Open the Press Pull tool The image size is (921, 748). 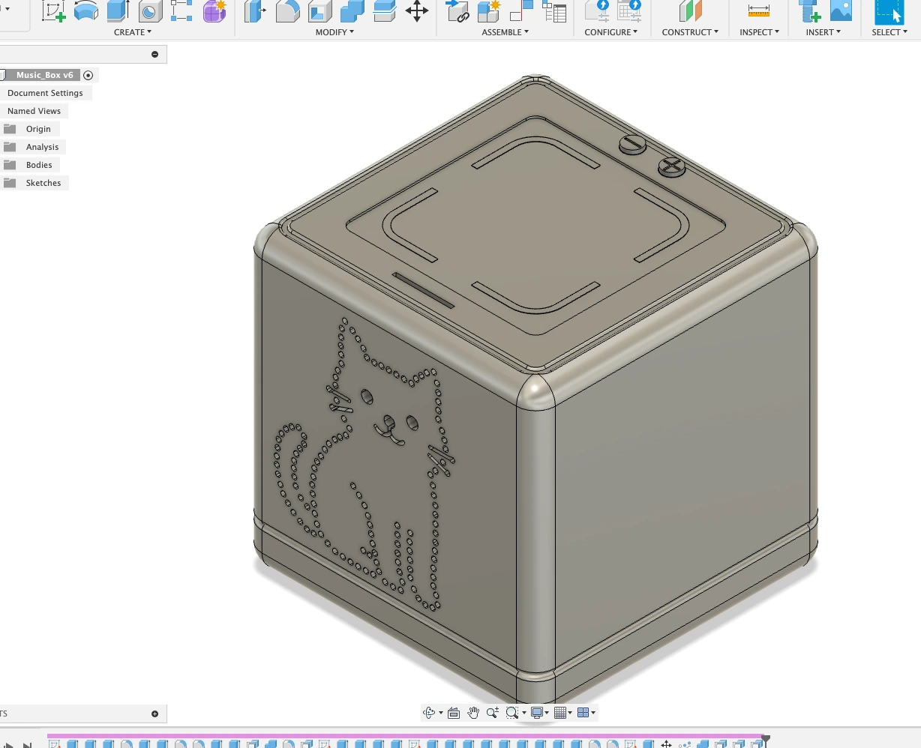[x=255, y=11]
